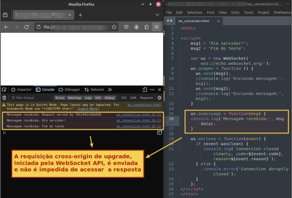
Task: Open the console settings gear icon
Action: pos(159,98)
